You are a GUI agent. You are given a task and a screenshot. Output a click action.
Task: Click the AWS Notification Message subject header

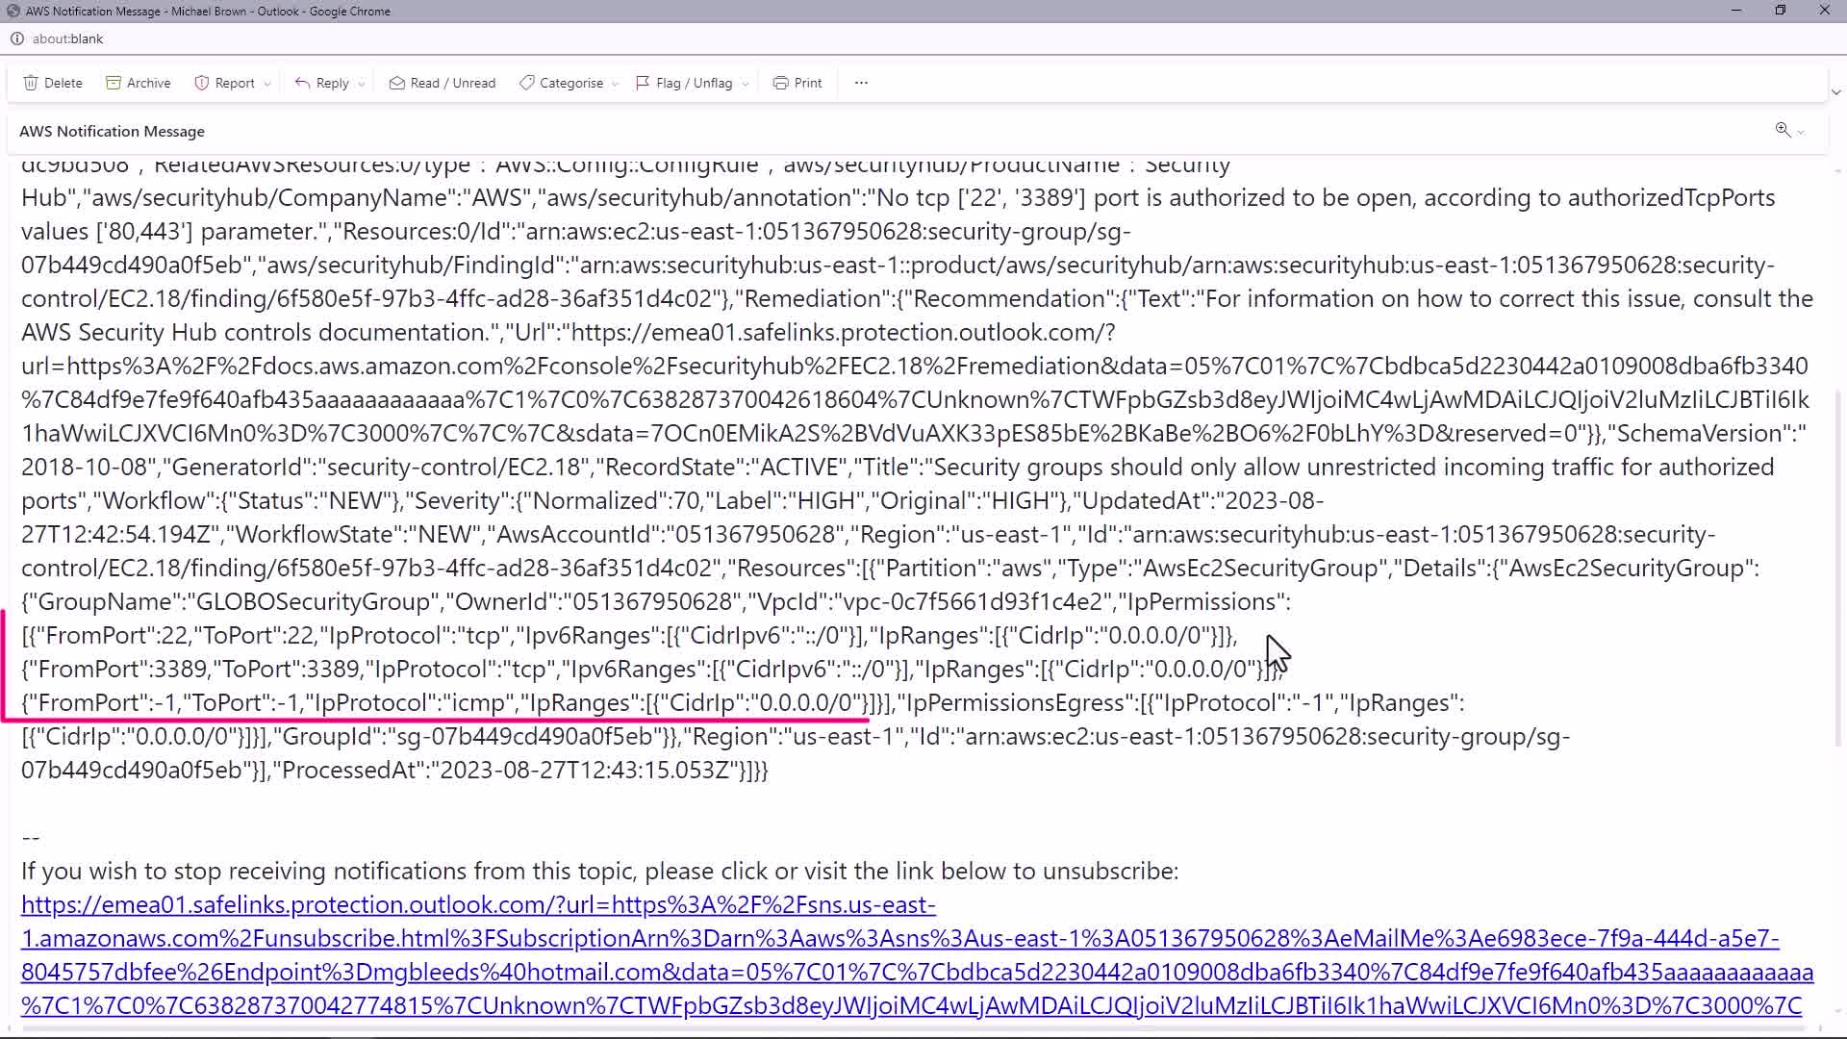point(112,131)
